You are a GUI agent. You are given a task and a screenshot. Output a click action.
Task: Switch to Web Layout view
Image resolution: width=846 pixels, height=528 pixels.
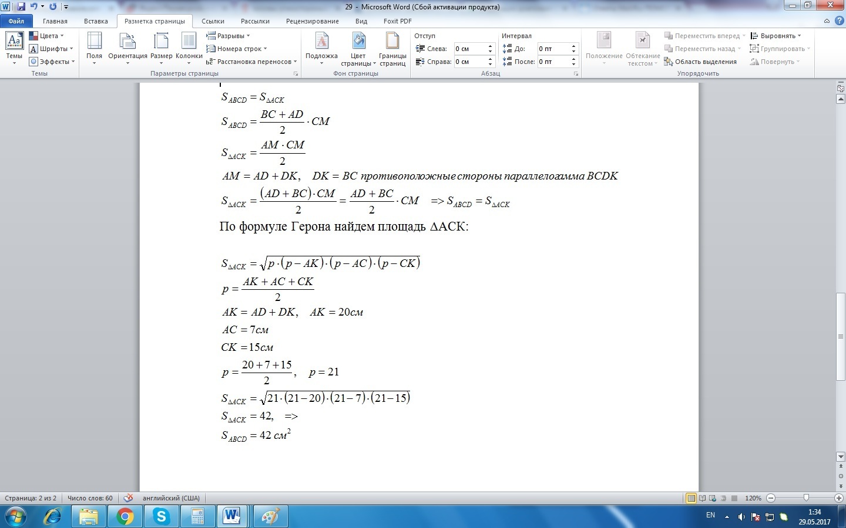pyautogui.click(x=713, y=498)
